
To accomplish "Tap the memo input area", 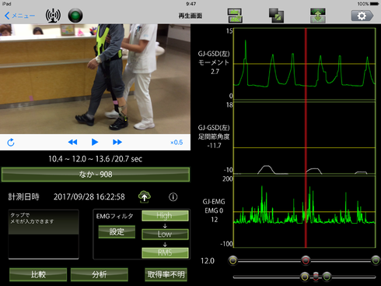I will coord(44,235).
